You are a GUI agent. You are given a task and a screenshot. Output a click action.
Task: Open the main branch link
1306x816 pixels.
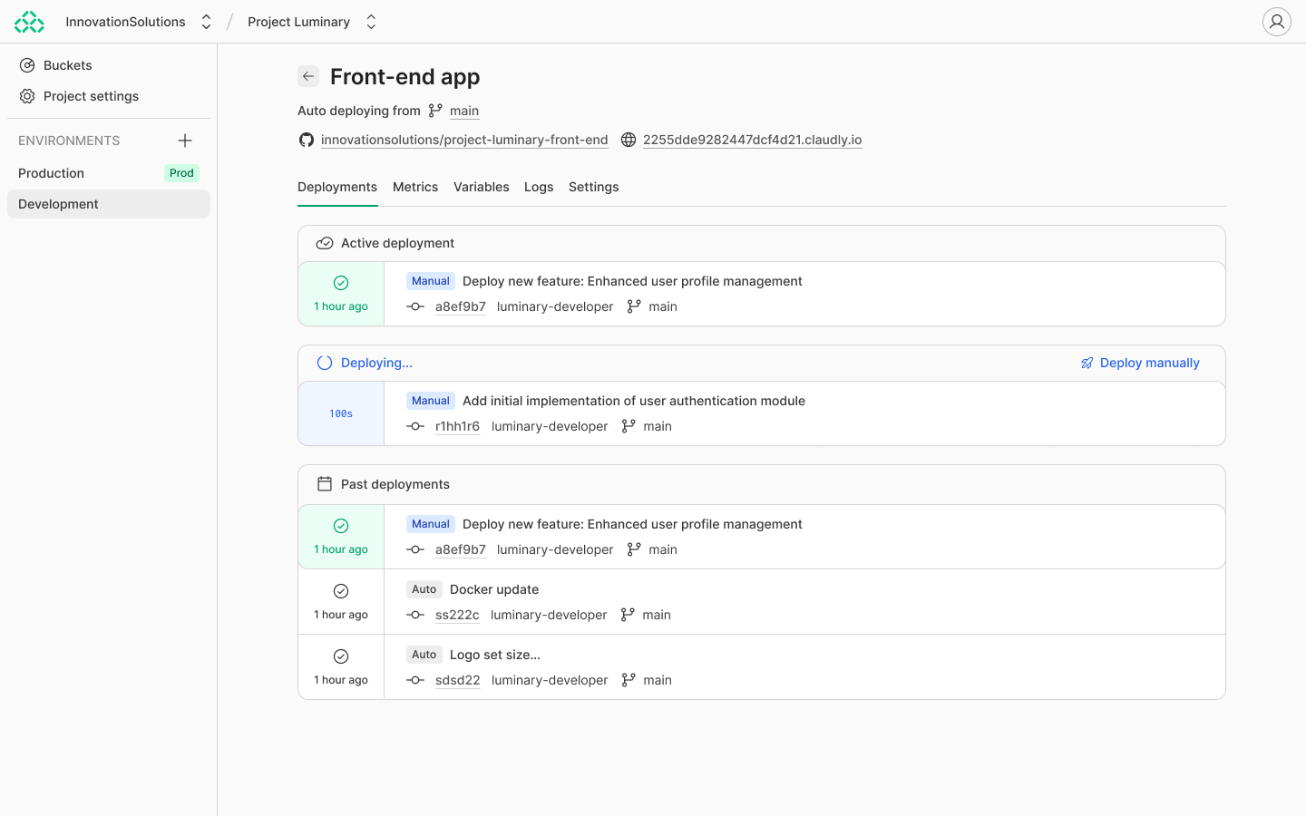coord(464,111)
